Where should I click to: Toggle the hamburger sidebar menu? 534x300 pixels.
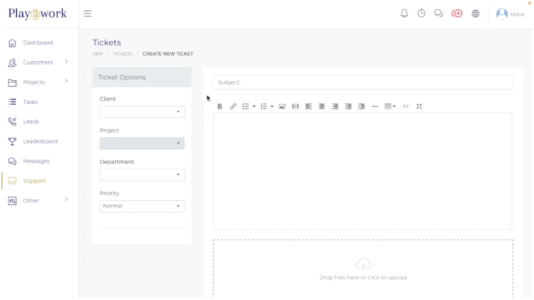[88, 14]
